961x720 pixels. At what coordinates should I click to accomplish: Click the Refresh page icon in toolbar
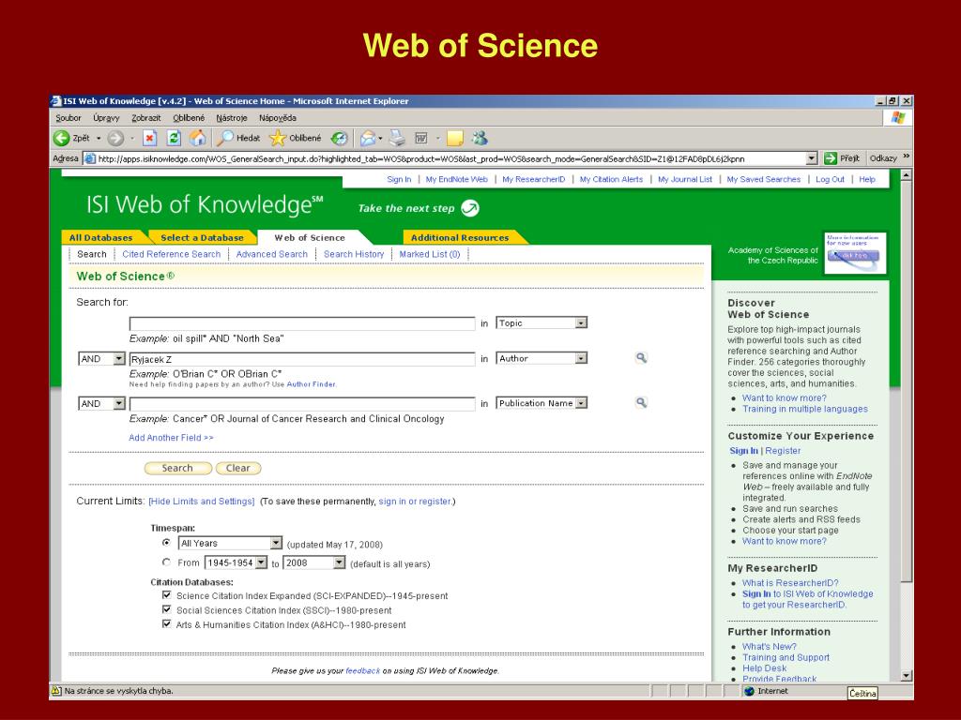(174, 139)
